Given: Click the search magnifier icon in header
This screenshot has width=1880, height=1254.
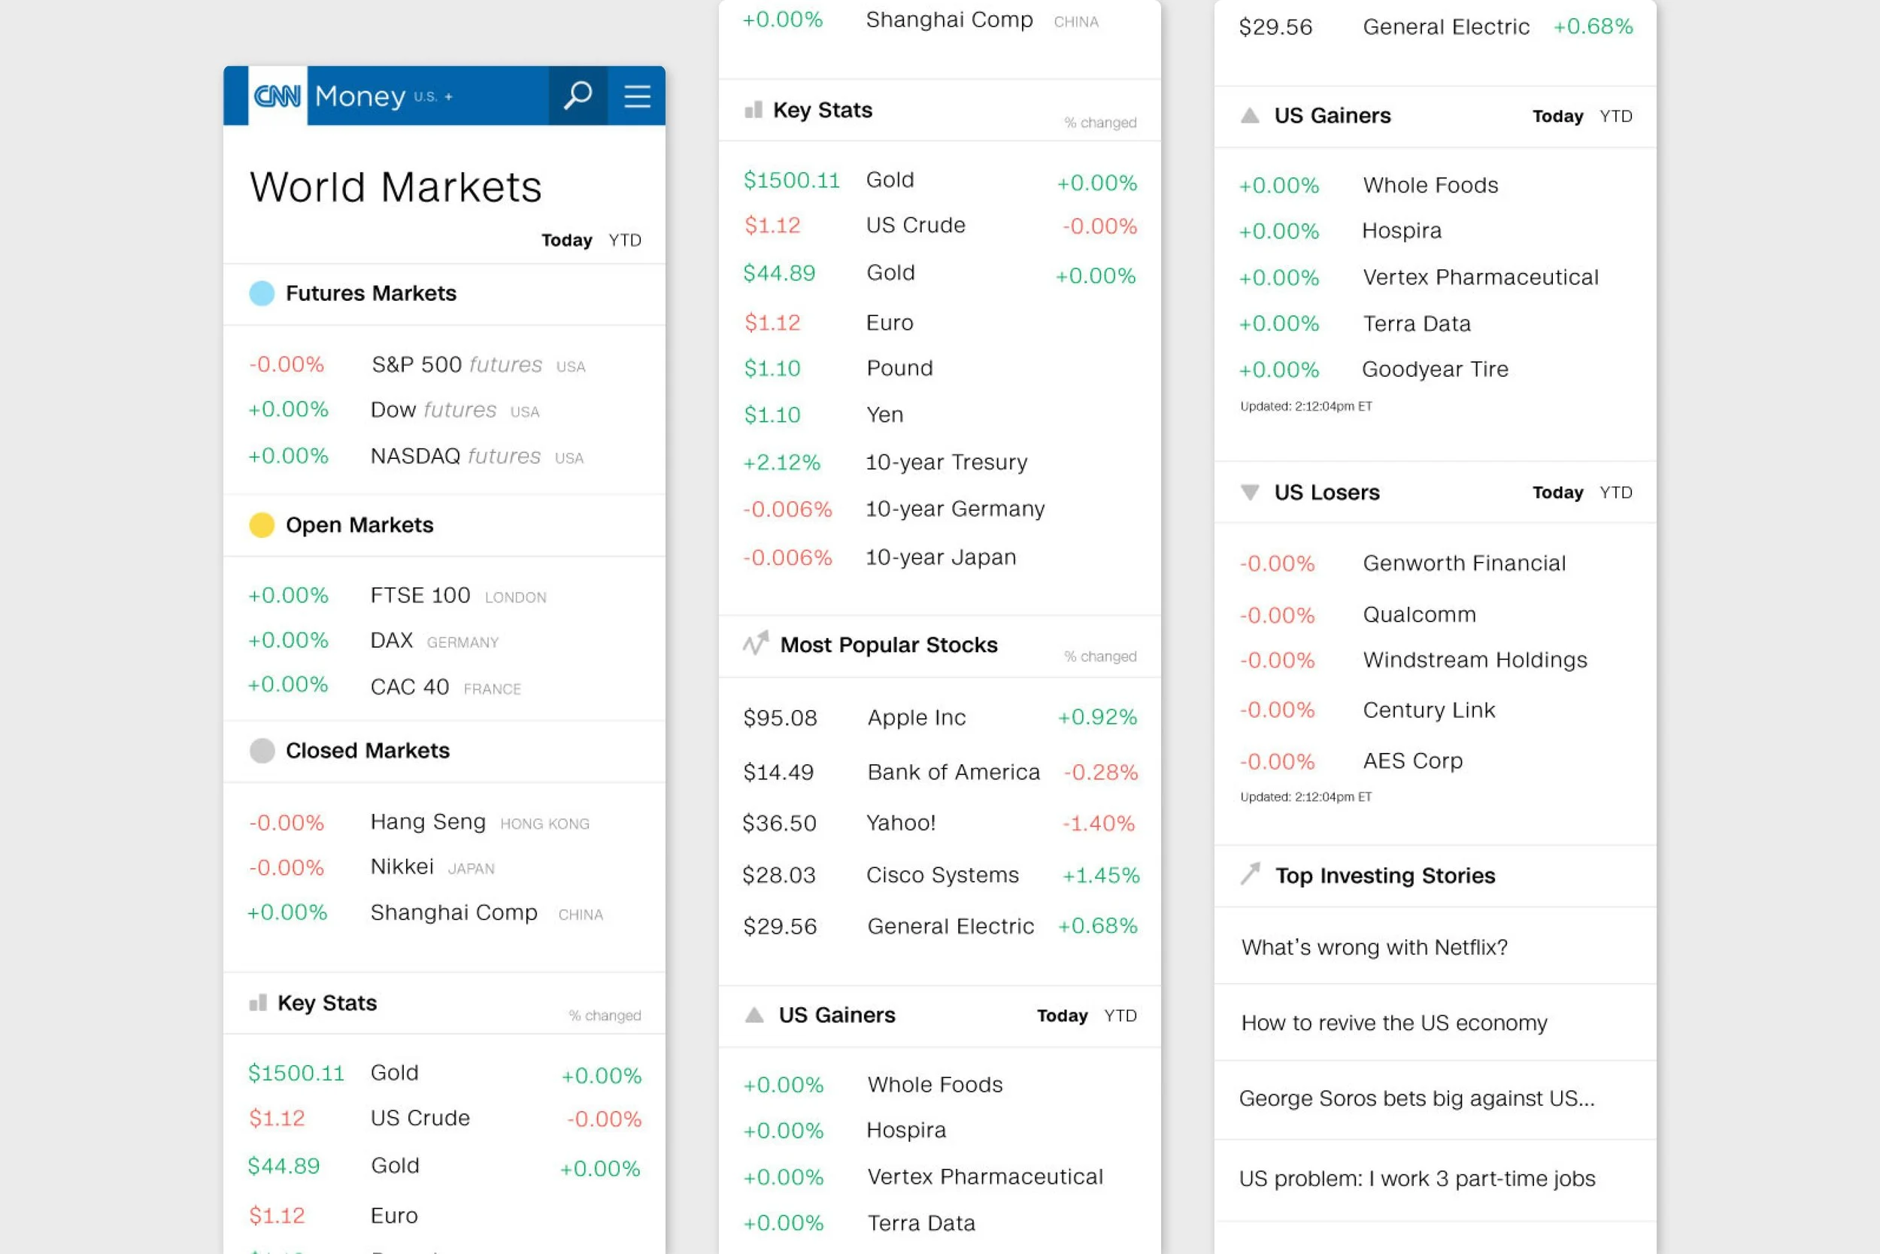Looking at the screenshot, I should coord(577,96).
